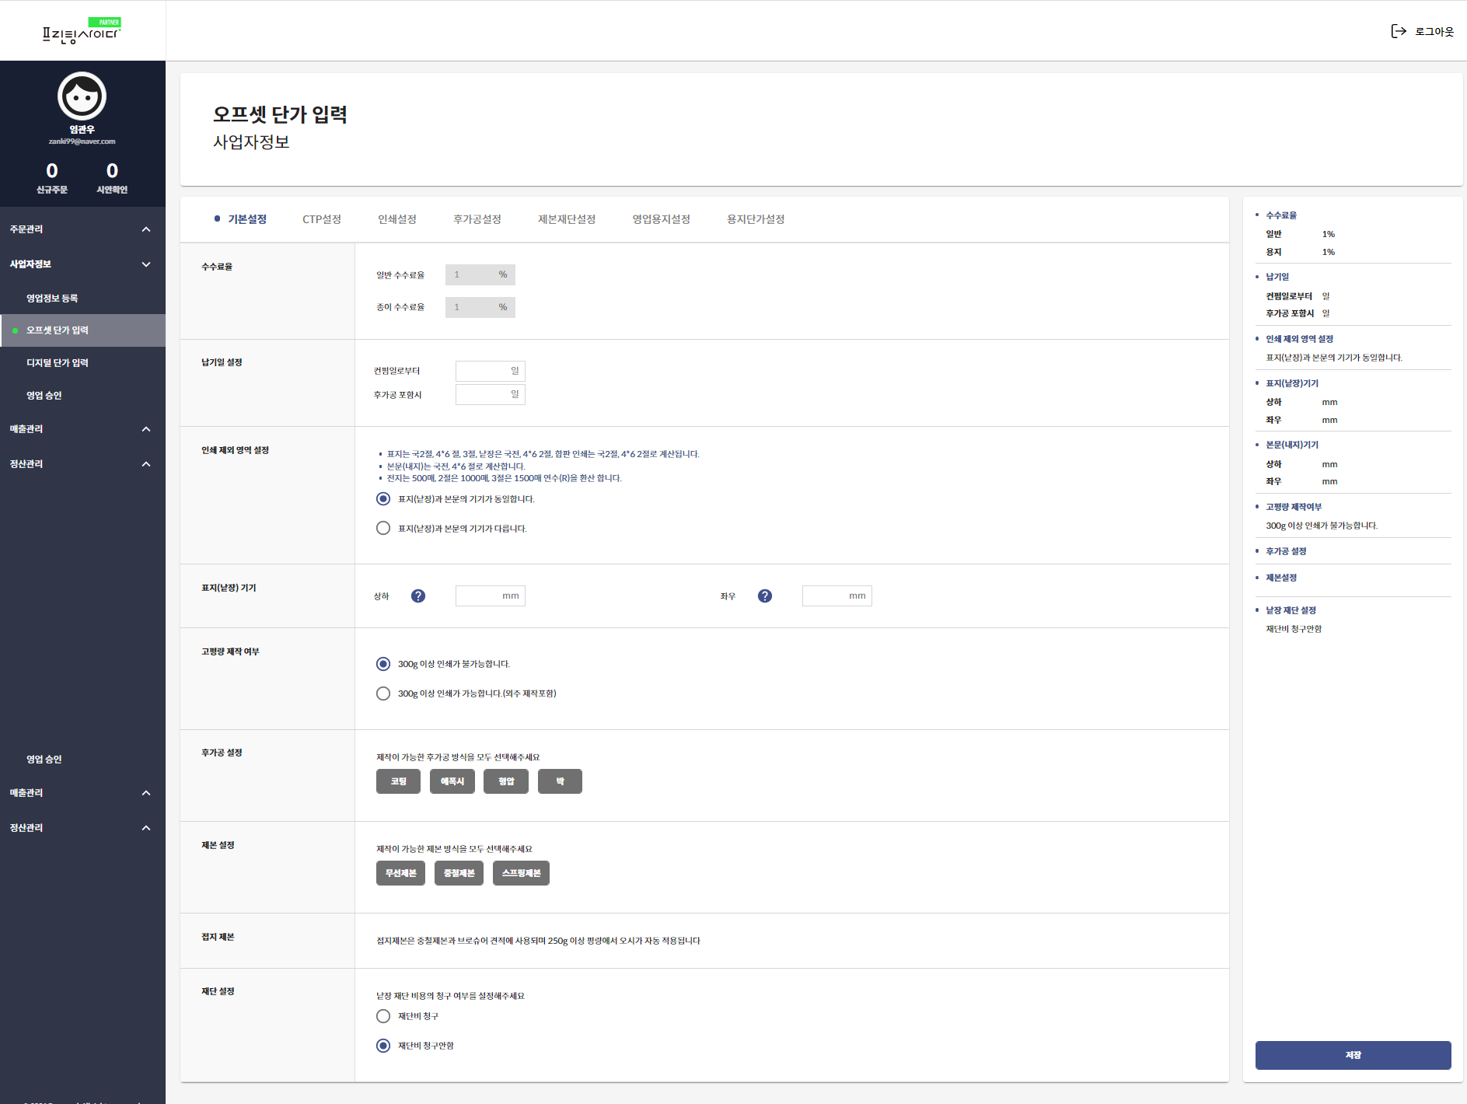Go to 영업정보 등록 in sidebar
The height and width of the screenshot is (1104, 1467).
click(x=52, y=299)
